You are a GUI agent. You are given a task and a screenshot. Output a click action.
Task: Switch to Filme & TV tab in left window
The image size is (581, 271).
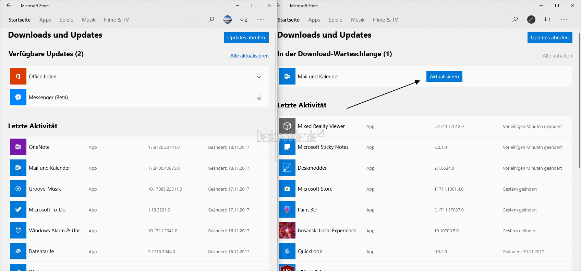[x=117, y=20]
